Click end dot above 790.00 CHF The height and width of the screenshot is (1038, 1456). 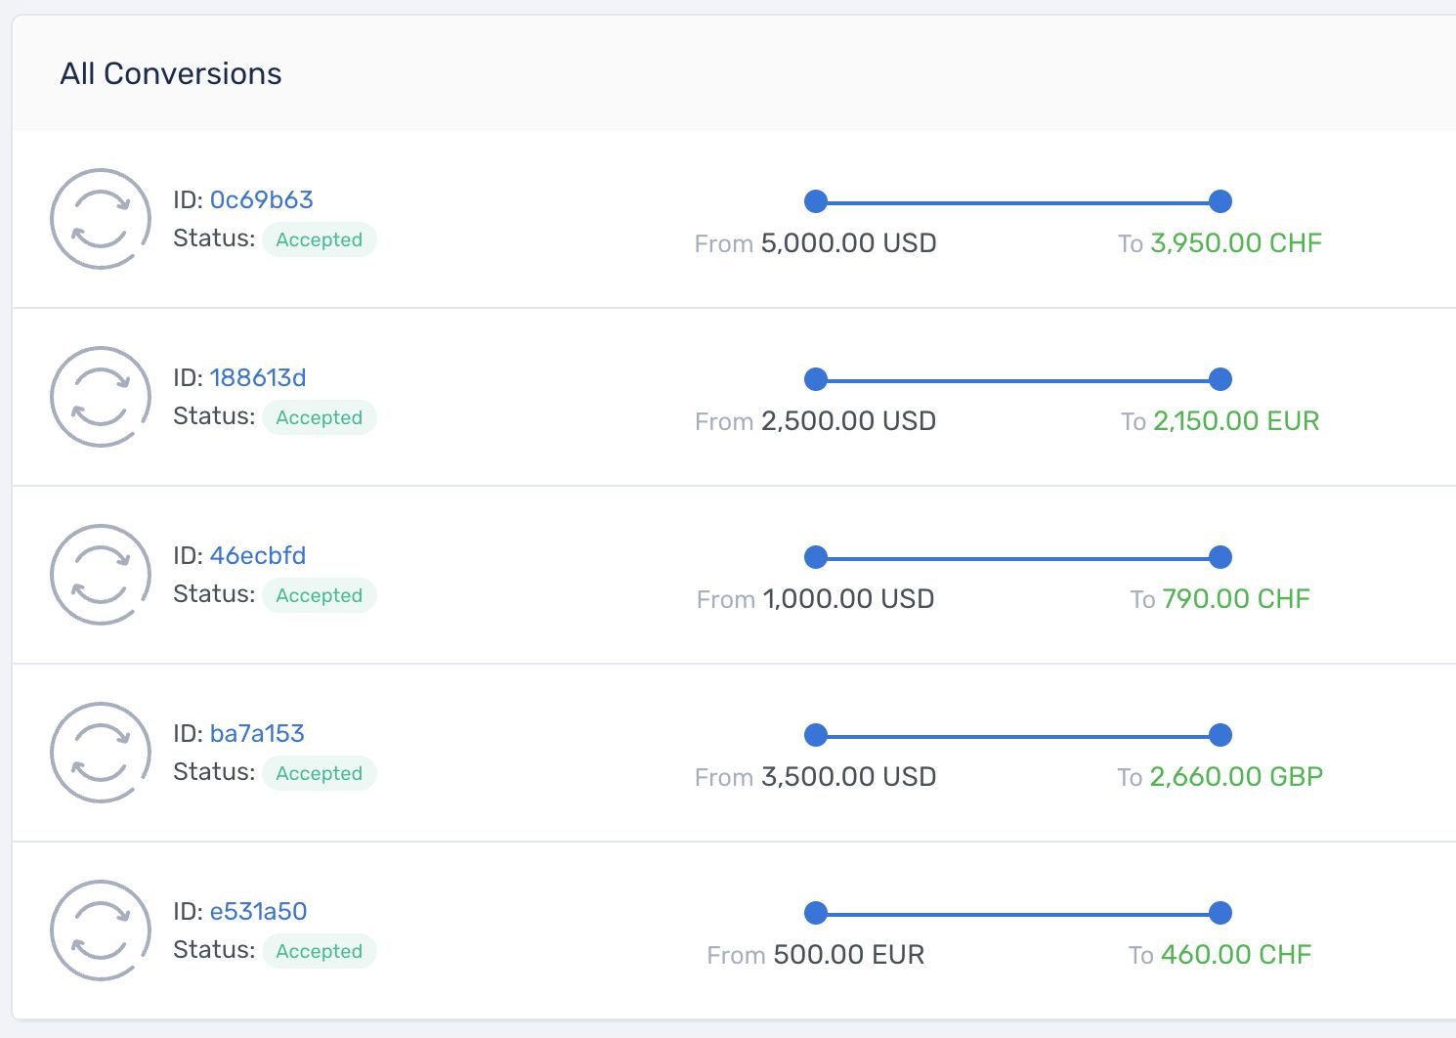1220,557
